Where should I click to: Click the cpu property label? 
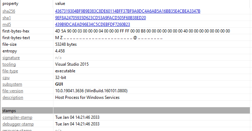point(6,78)
